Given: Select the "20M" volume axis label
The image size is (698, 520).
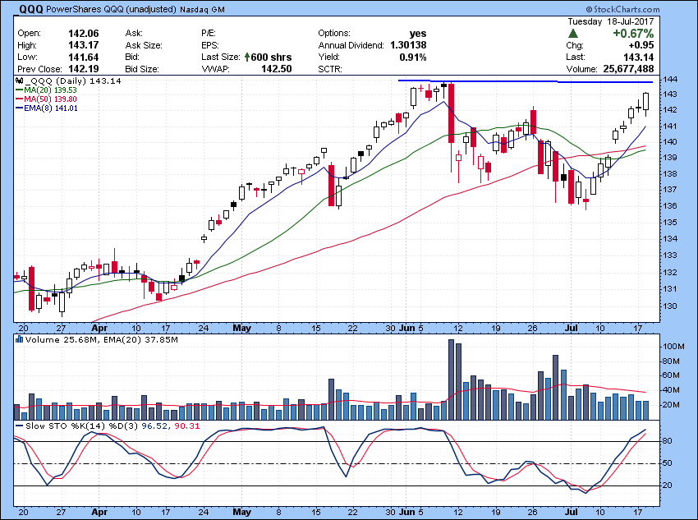Looking at the screenshot, I should click(671, 405).
